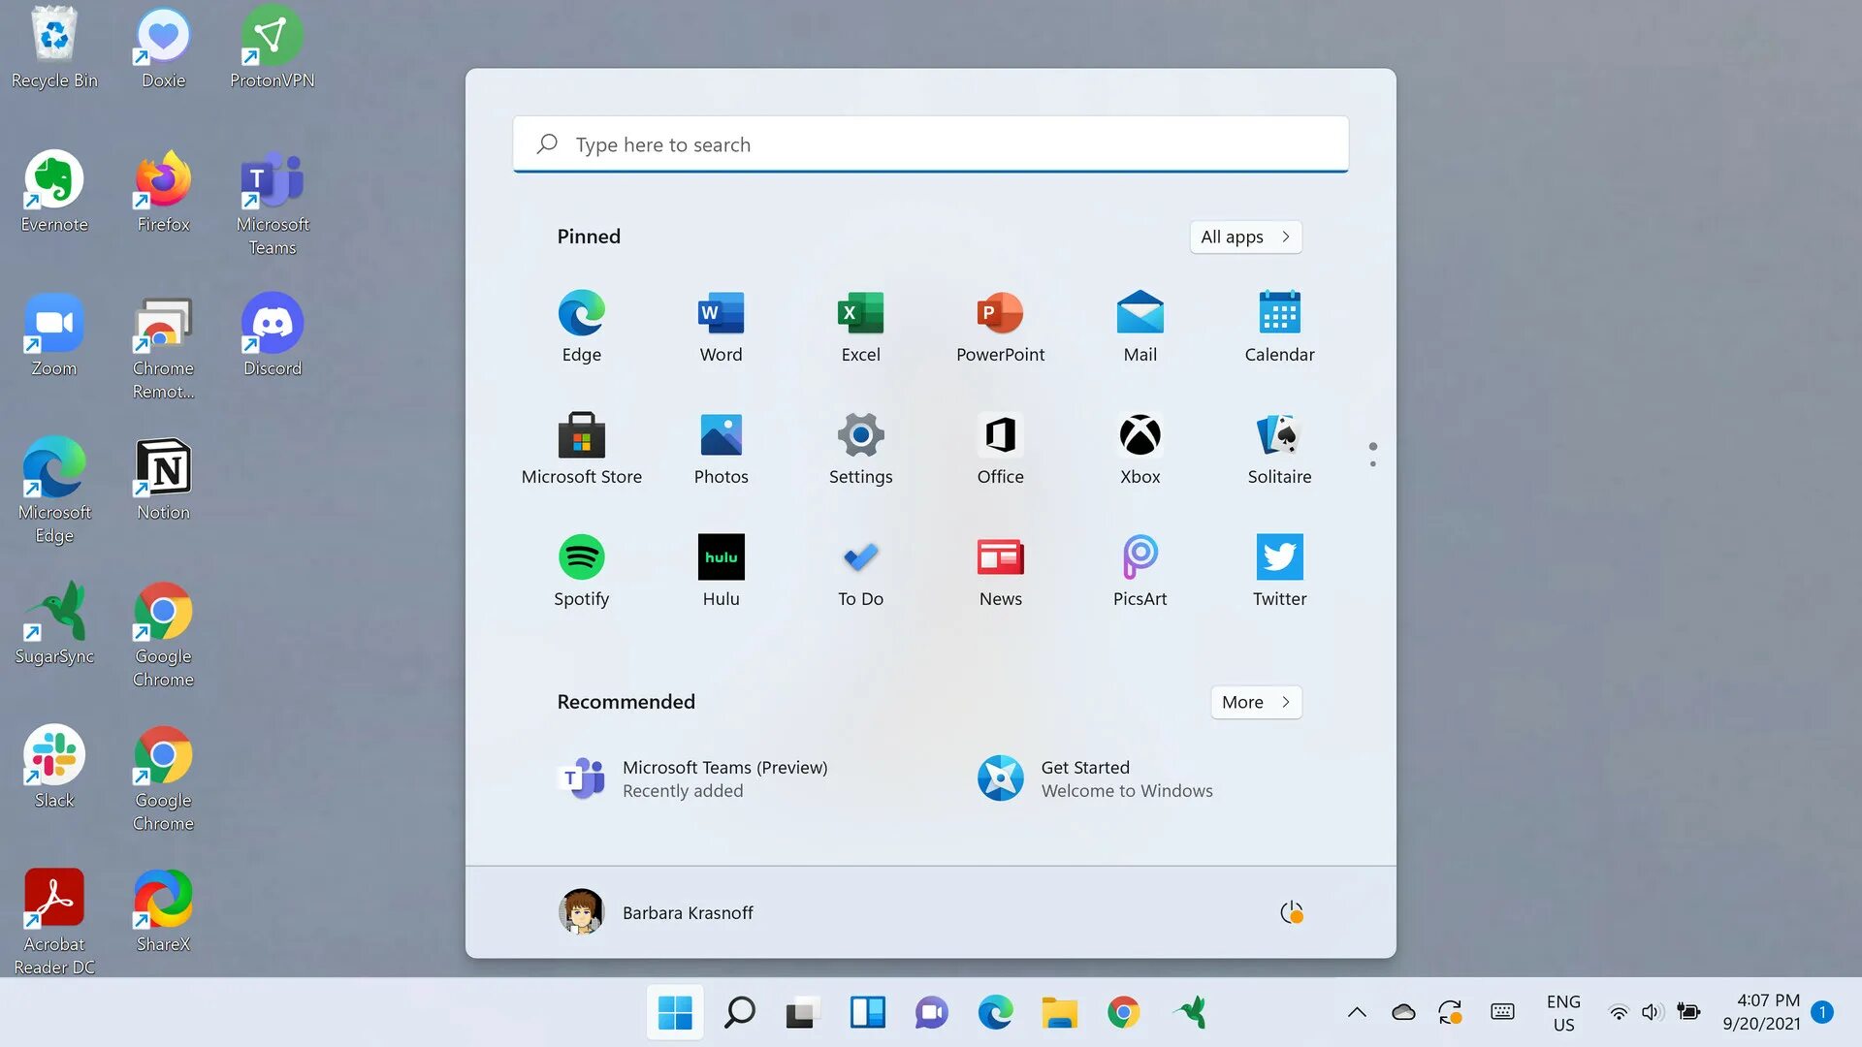
Task: Show hidden system tray icons
Action: tap(1357, 1013)
